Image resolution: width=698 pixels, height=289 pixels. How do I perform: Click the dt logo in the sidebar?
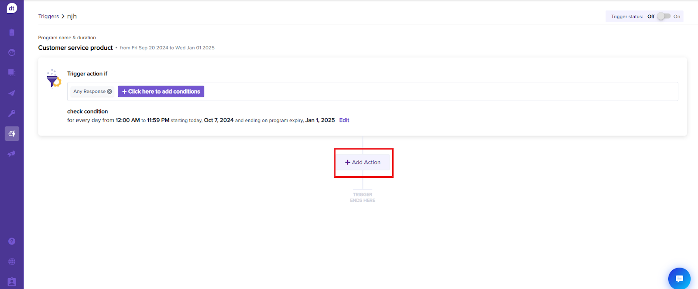[12, 8]
